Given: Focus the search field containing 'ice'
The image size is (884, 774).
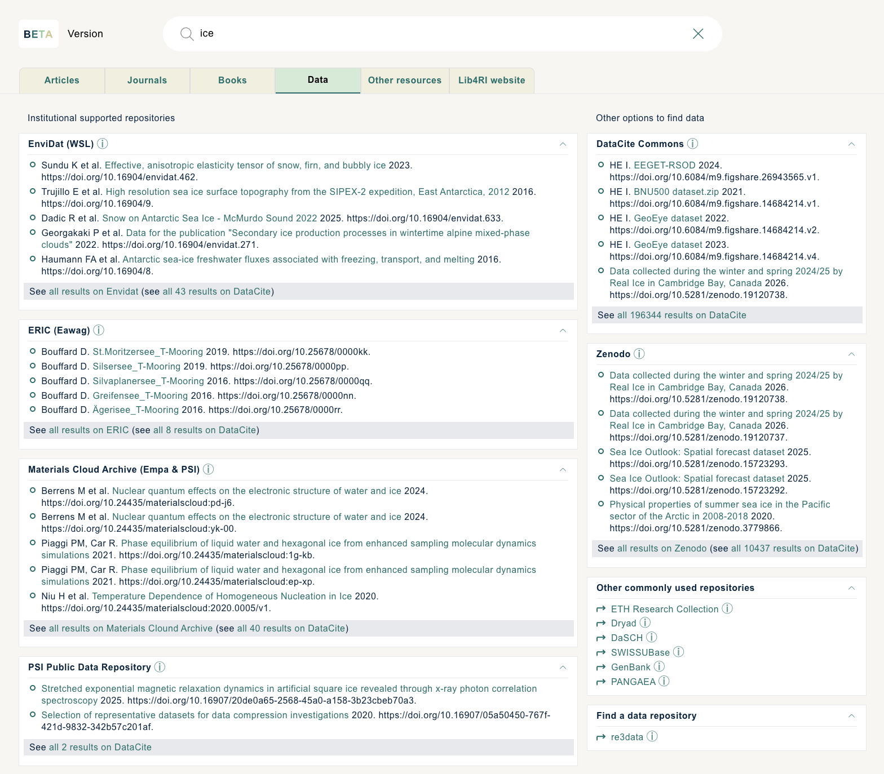Looking at the screenshot, I should [x=443, y=34].
